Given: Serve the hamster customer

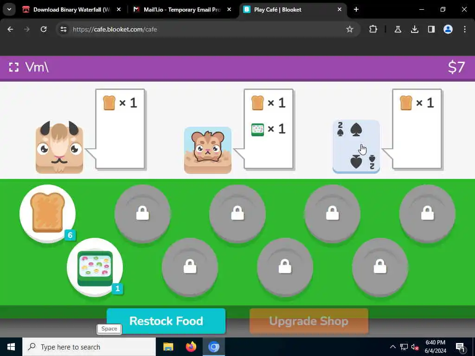Looking at the screenshot, I should pyautogui.click(x=208, y=150).
